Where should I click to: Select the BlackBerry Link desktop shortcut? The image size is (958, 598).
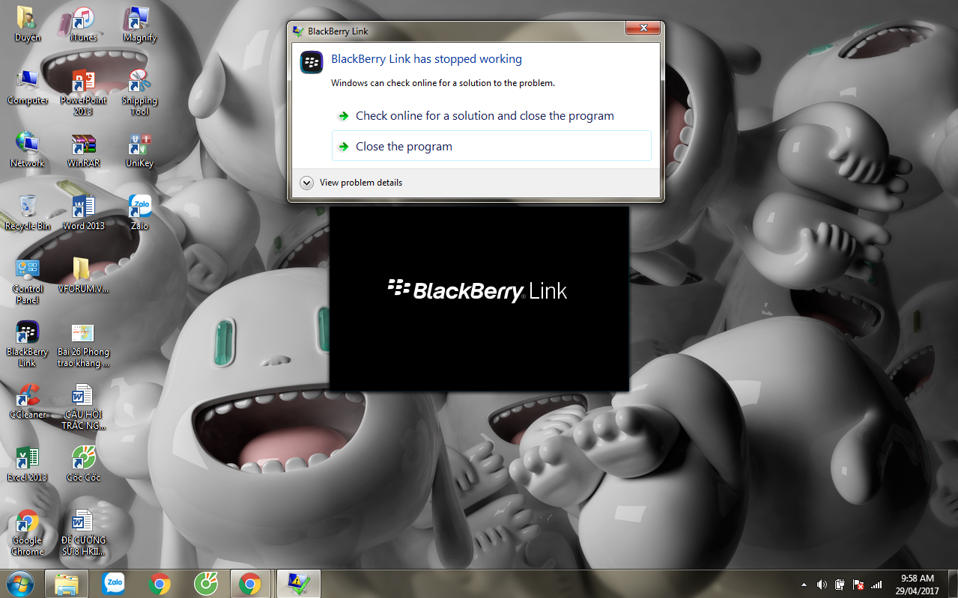28,344
